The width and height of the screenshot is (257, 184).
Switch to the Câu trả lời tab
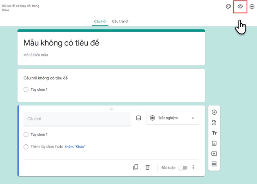[x=120, y=21]
